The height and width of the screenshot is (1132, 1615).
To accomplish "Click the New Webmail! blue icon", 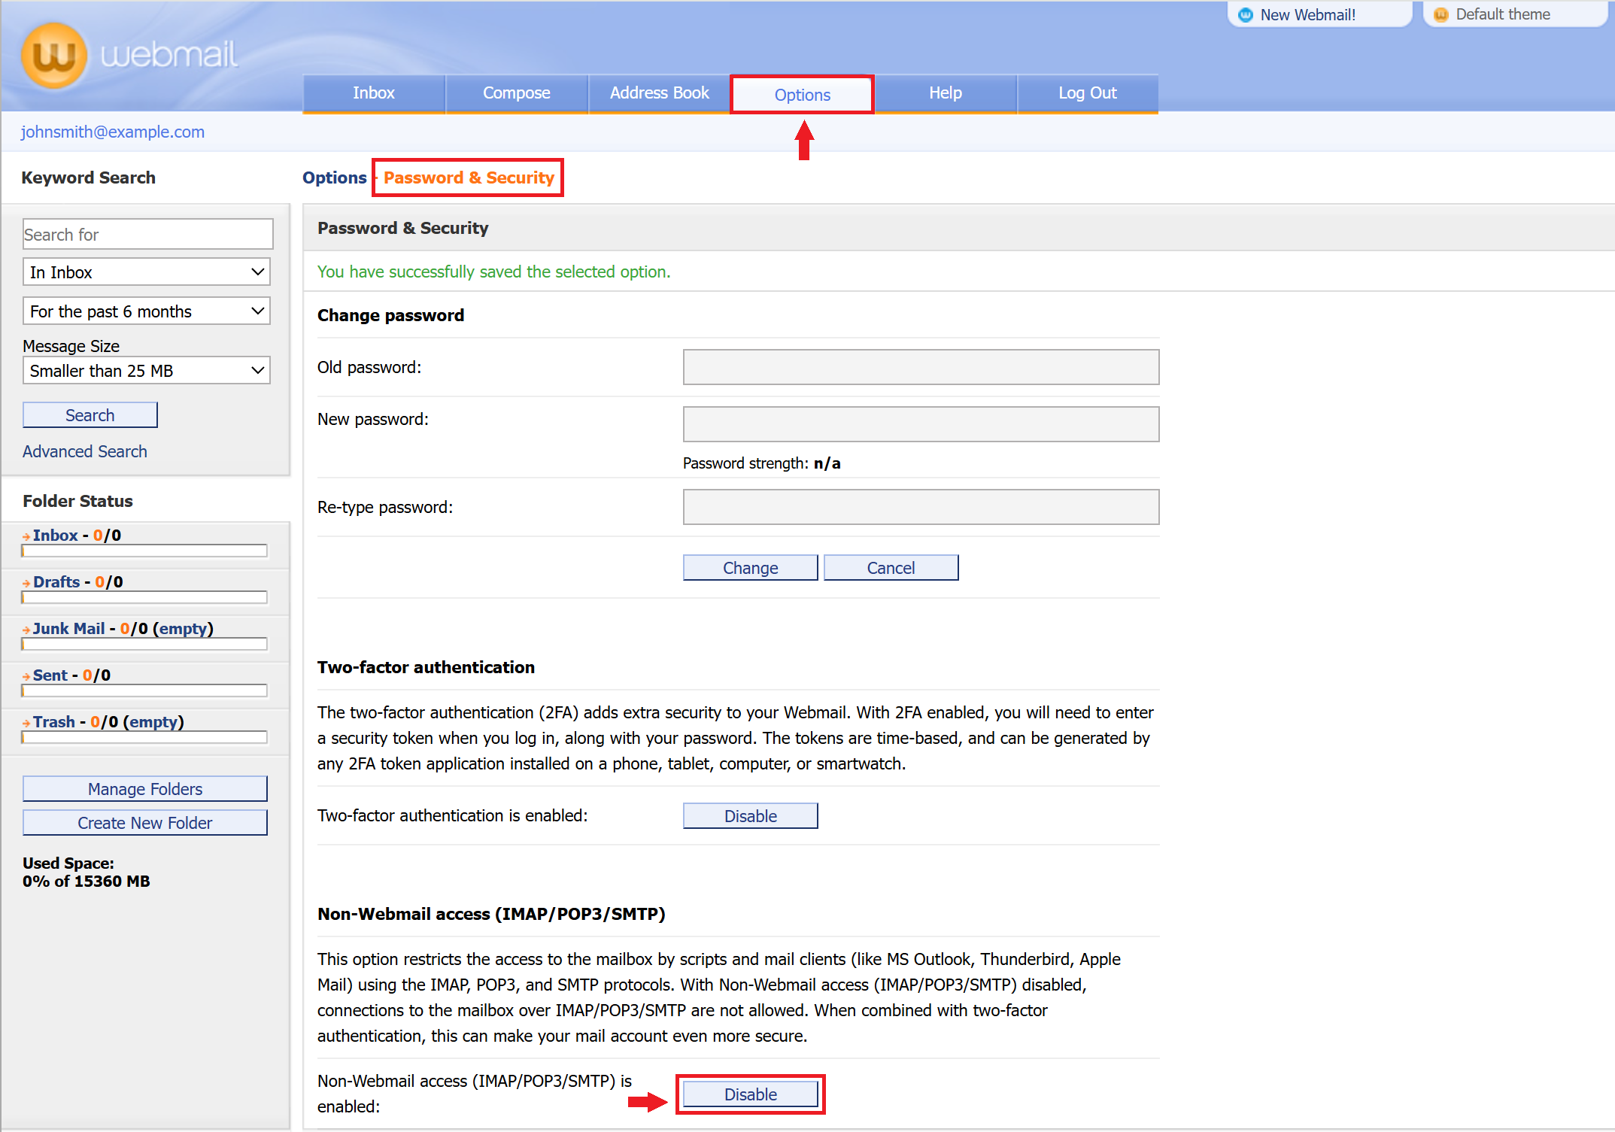I will pyautogui.click(x=1246, y=15).
